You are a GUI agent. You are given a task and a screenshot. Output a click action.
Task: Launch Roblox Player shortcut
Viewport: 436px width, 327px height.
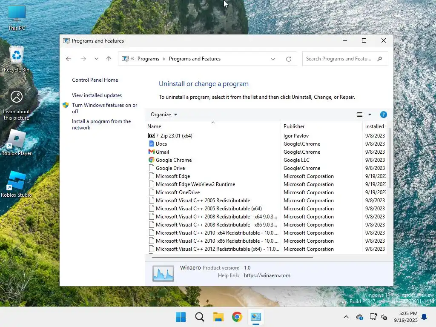(x=17, y=143)
